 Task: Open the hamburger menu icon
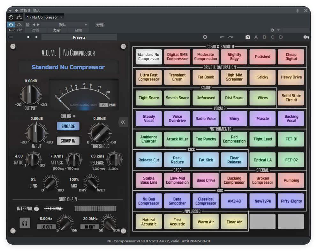(x=11, y=37)
